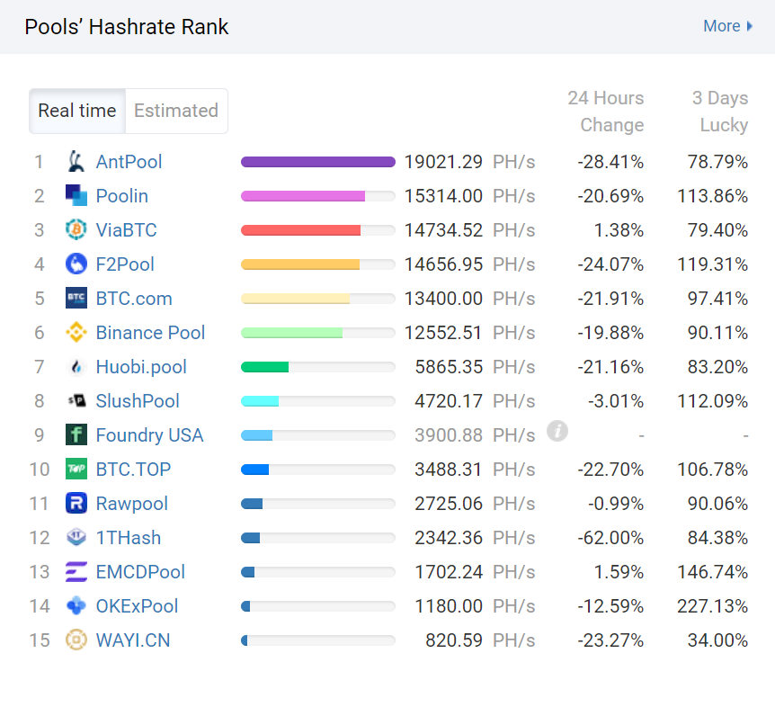
Task: Click the OKExPool logo icon
Action: pos(76,605)
